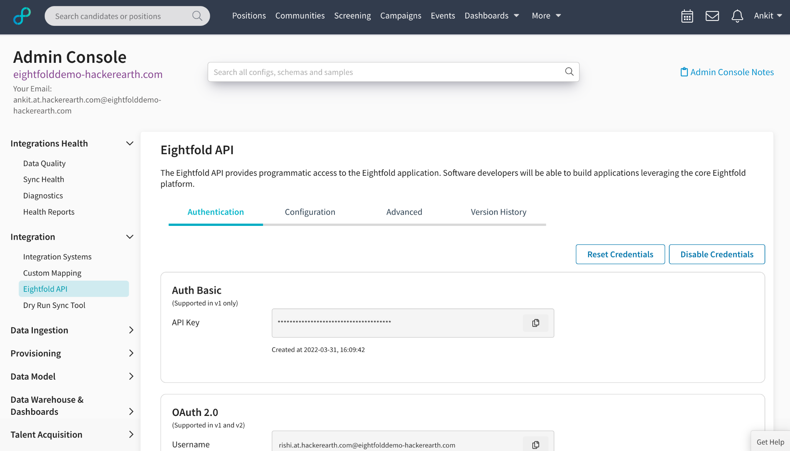Click the magnifier in configs search box

click(x=569, y=72)
